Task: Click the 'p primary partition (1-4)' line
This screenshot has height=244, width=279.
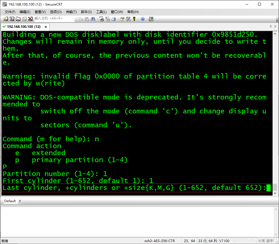Action: coord(71,160)
